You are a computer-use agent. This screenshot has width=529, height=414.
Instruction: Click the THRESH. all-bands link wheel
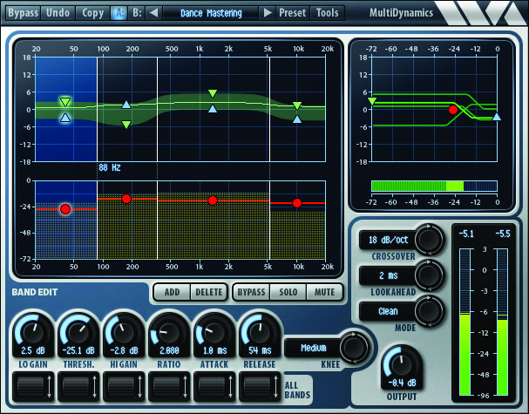(78, 387)
